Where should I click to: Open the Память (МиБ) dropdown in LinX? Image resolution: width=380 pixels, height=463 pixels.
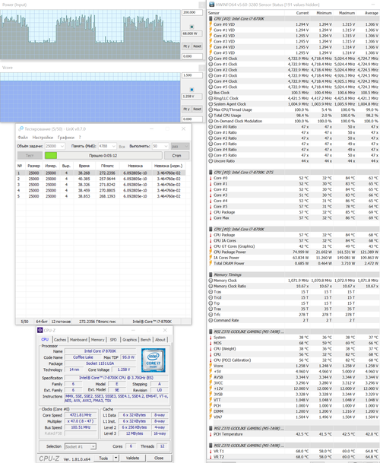[x=114, y=146]
